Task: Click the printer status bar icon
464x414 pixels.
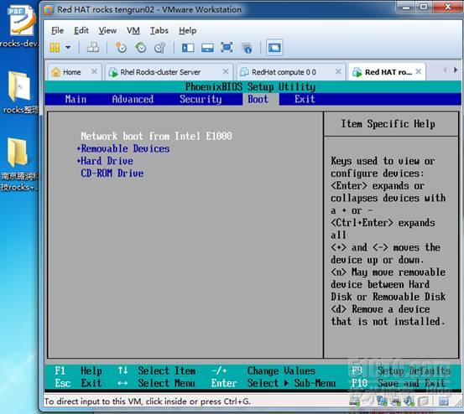Action: pyautogui.click(x=395, y=401)
